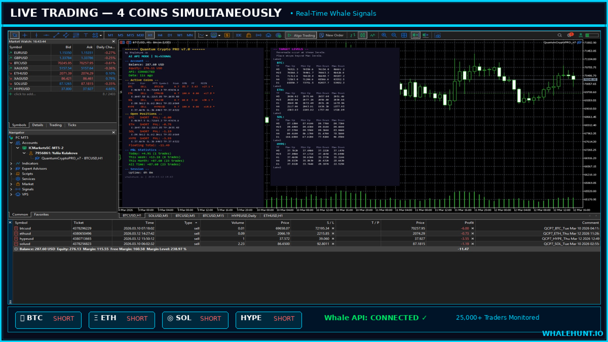Toggle chart shift from right border
Viewport: 608px width, 342px height.
[x=426, y=35]
